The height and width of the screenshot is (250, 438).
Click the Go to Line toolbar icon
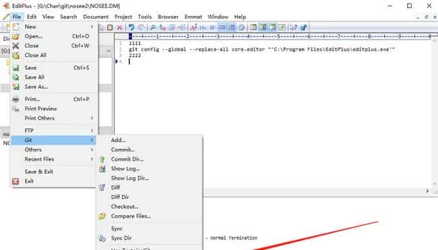pyautogui.click(x=181, y=28)
